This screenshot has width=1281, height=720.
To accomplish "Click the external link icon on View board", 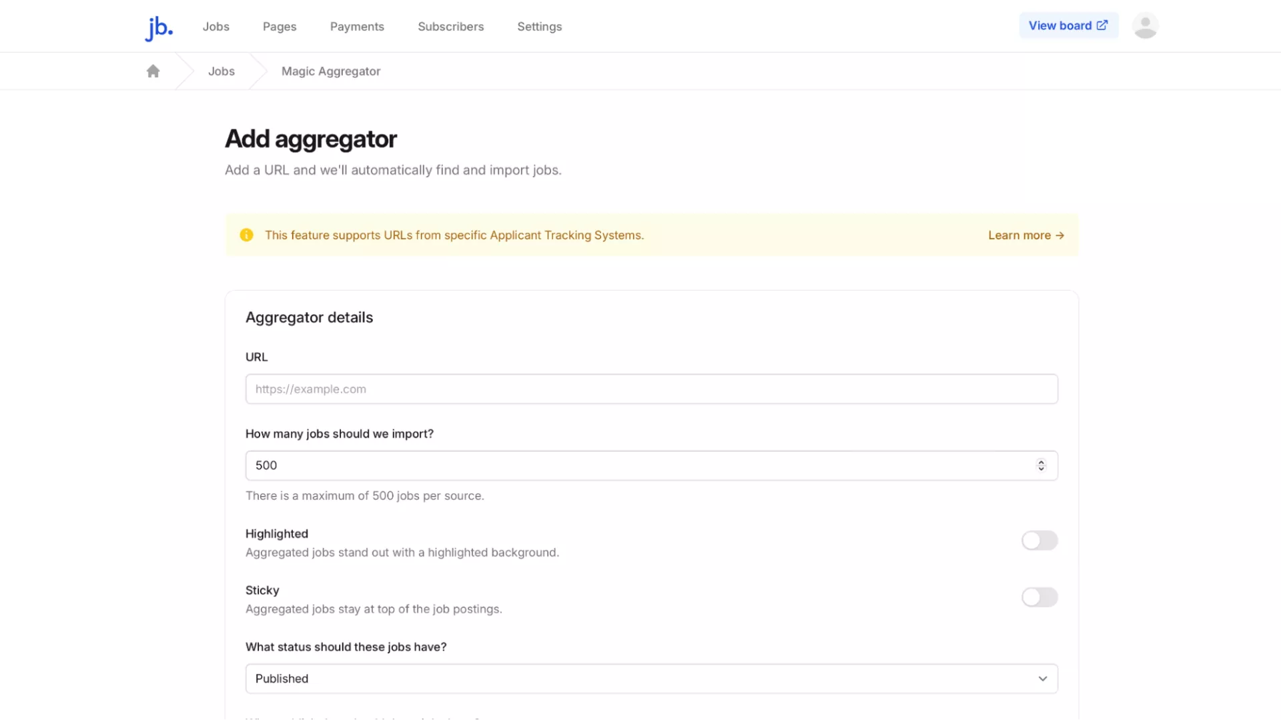I will pos(1102,25).
